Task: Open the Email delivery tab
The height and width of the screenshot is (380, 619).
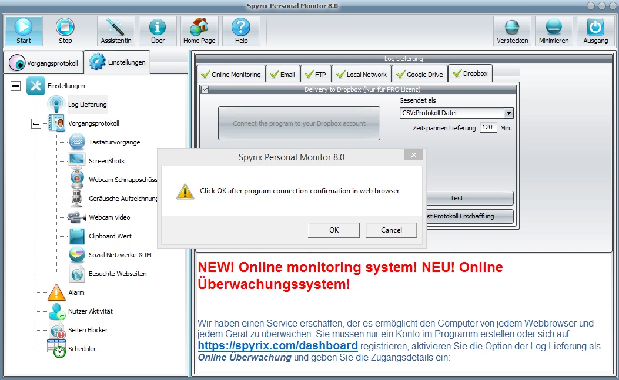Action: point(283,74)
